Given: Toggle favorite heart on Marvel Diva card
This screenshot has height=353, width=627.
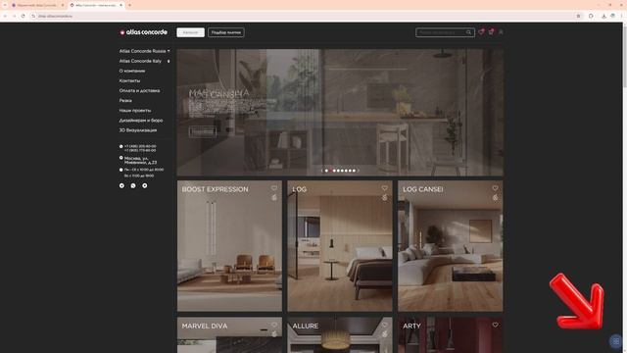Looking at the screenshot, I should (274, 325).
